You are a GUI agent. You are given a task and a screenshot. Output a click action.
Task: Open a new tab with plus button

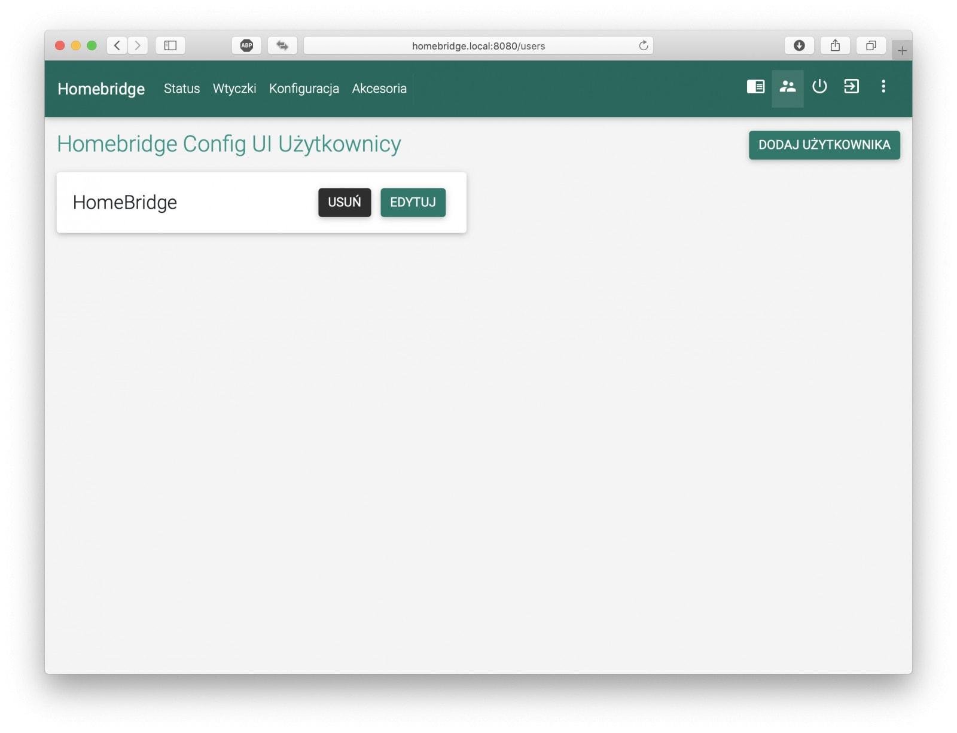(902, 51)
